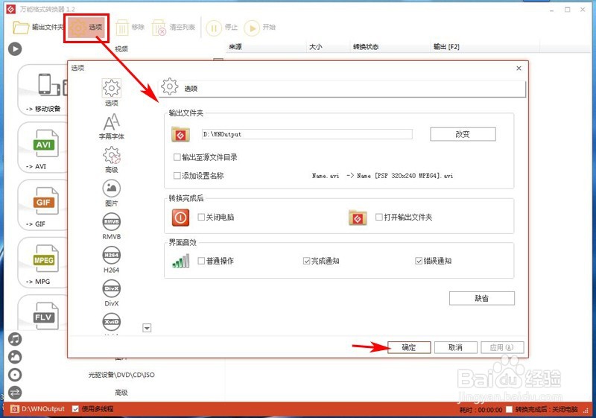Choose the MPG conversion format
This screenshot has width=596, height=418.
(43, 263)
